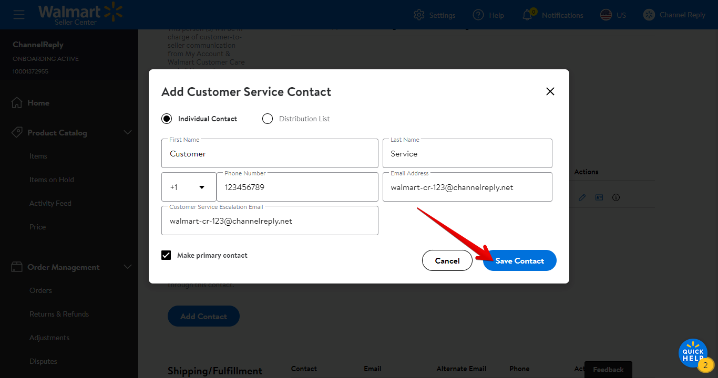This screenshot has height=378, width=718.
Task: Click the Customer Service Escalation Email field
Action: tap(270, 220)
